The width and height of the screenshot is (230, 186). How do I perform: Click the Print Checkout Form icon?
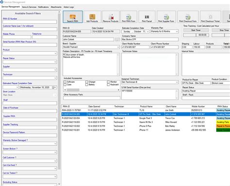(188, 17)
